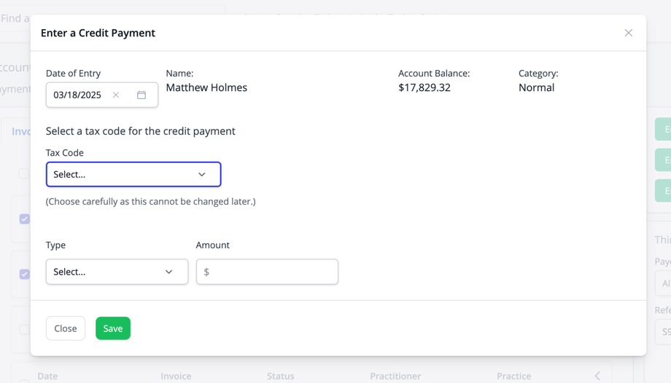Close the Enter a Credit Payment dialog via X
Viewport: 671px width, 383px height.
click(628, 33)
